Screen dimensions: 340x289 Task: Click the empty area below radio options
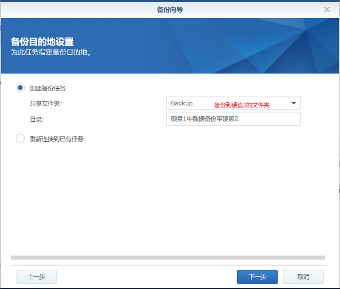click(x=170, y=195)
